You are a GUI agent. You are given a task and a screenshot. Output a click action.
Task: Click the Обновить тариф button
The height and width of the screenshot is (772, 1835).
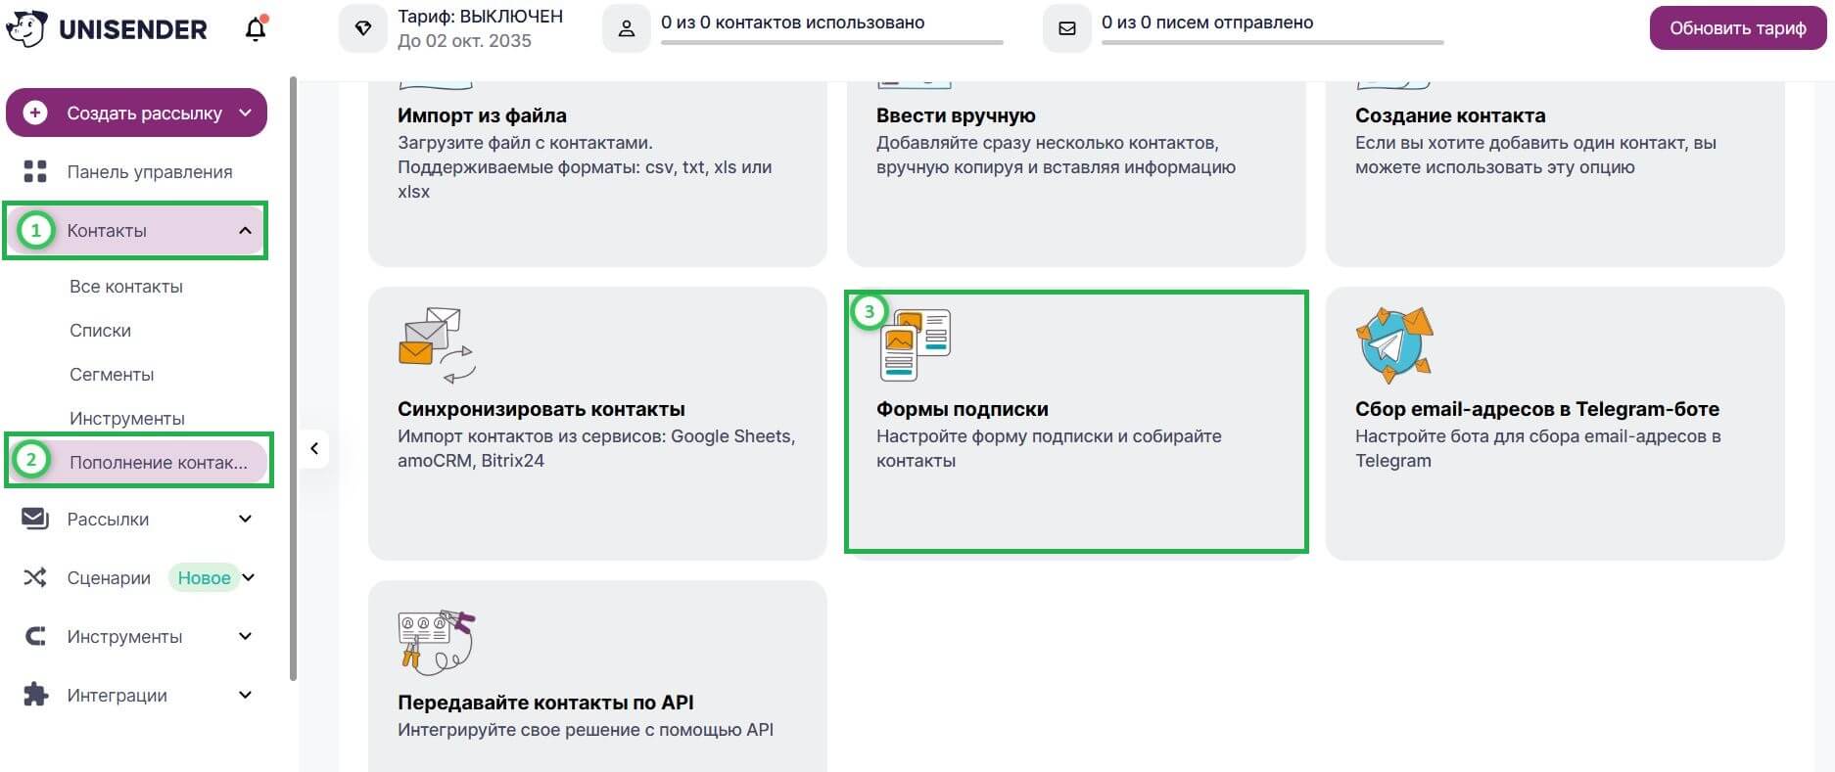(x=1737, y=28)
